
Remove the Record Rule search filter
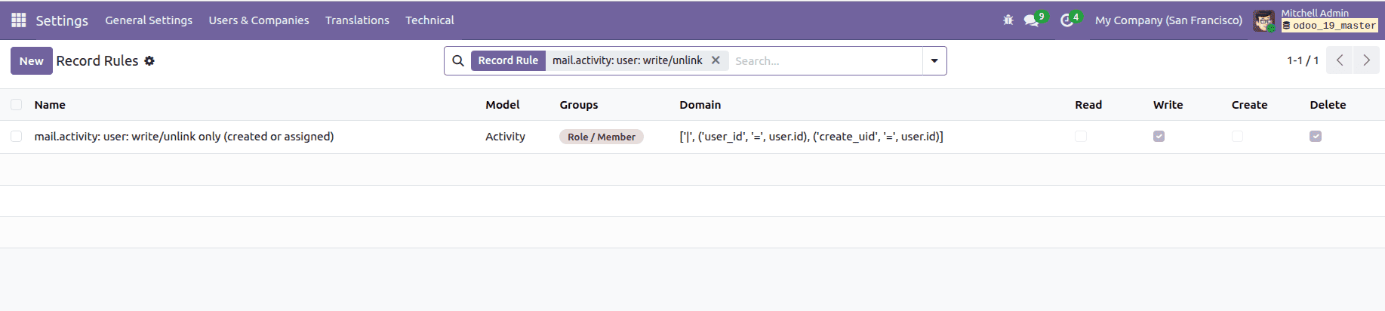click(716, 60)
